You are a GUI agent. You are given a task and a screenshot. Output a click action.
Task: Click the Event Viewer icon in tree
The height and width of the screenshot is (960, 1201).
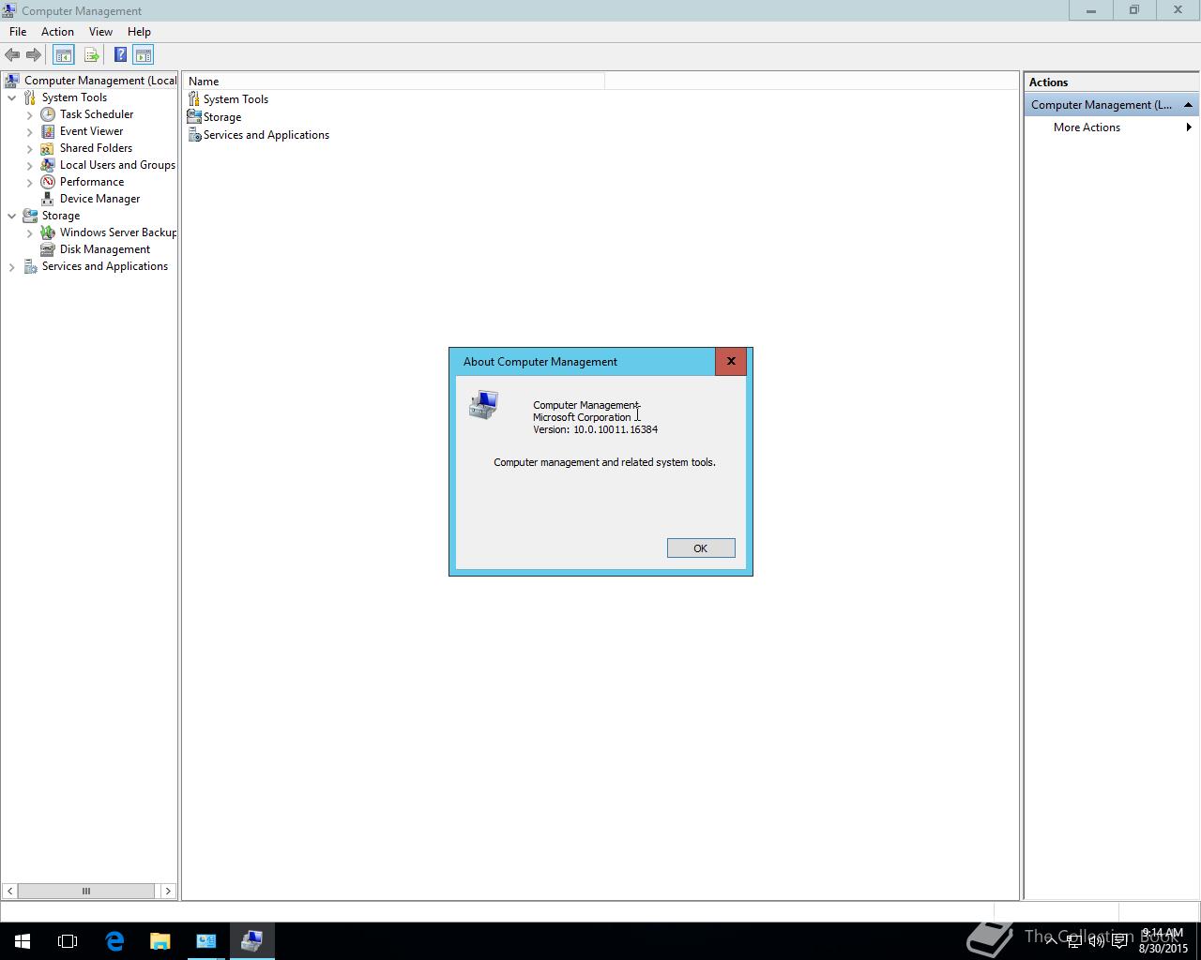coord(48,131)
